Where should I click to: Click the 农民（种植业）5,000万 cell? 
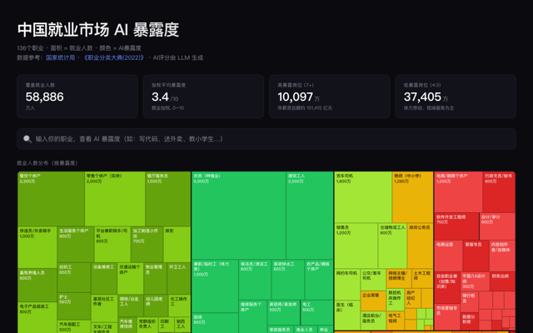tap(239, 216)
